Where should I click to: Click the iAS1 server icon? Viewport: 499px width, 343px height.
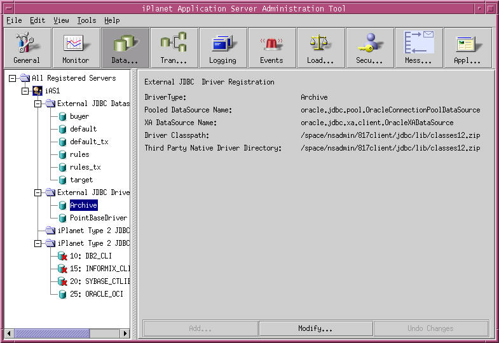coord(38,91)
